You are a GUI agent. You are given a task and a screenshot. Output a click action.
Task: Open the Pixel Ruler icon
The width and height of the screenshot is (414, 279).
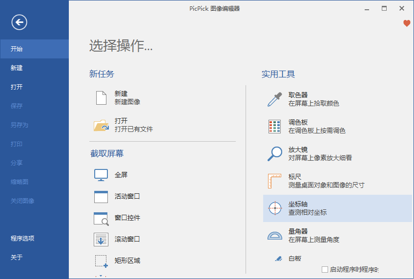tap(275, 181)
